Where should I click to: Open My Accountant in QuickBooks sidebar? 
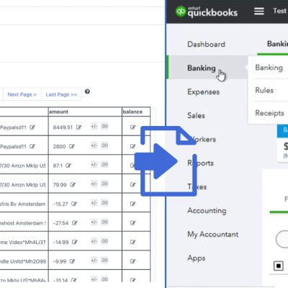[213, 235]
